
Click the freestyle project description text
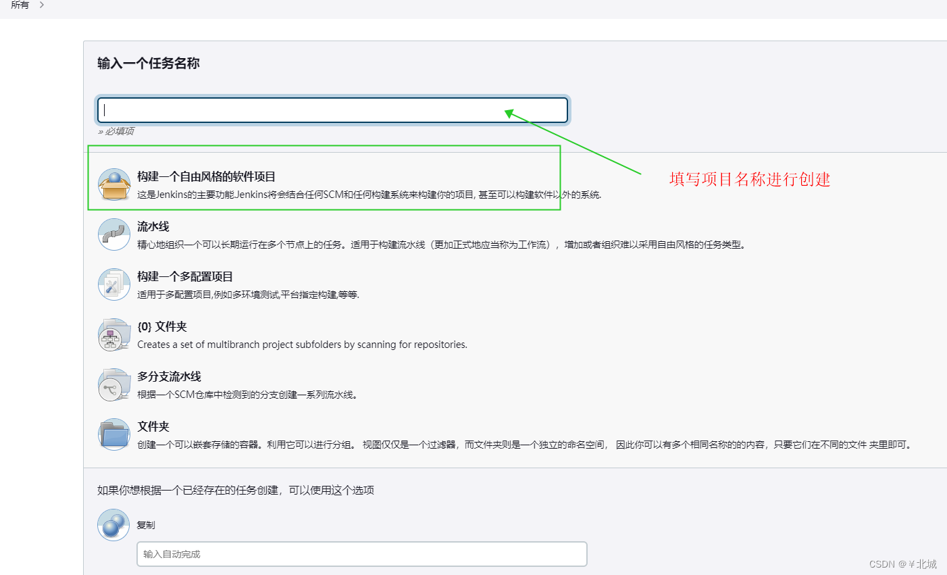pyautogui.click(x=369, y=195)
